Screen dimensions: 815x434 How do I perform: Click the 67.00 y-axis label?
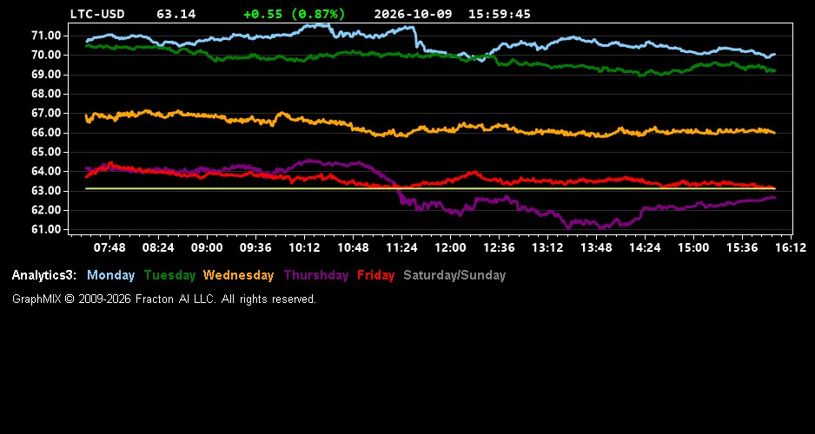point(47,113)
